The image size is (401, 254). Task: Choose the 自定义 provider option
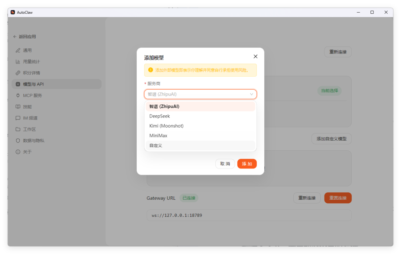click(x=200, y=145)
